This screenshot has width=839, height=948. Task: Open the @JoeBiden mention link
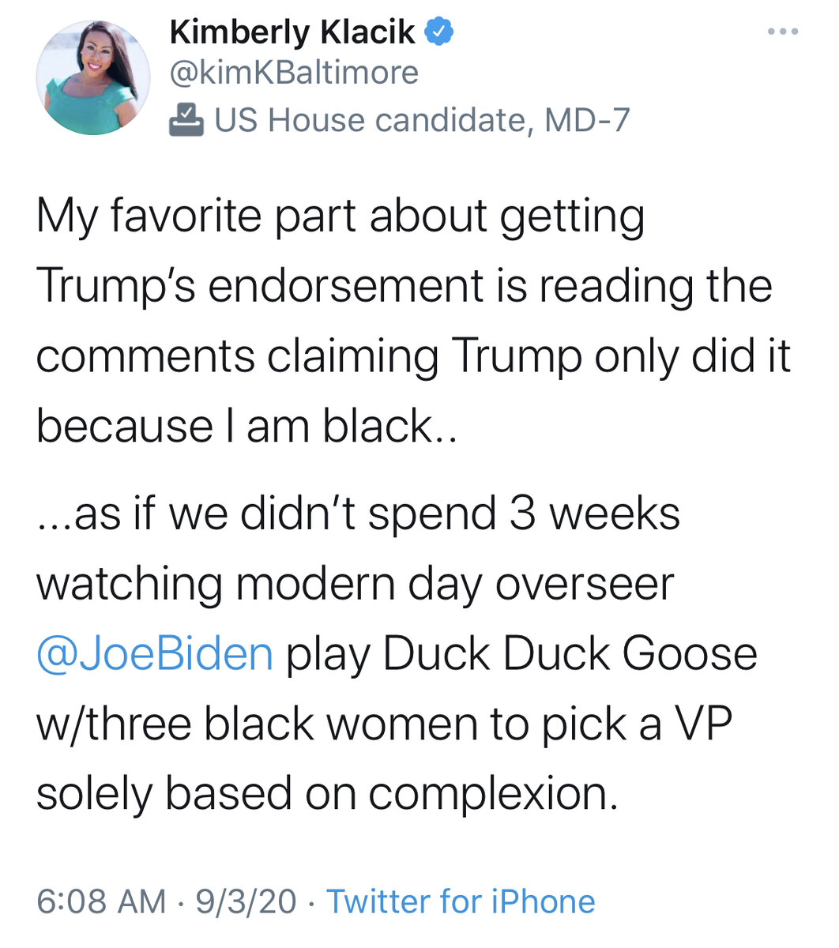(x=155, y=654)
